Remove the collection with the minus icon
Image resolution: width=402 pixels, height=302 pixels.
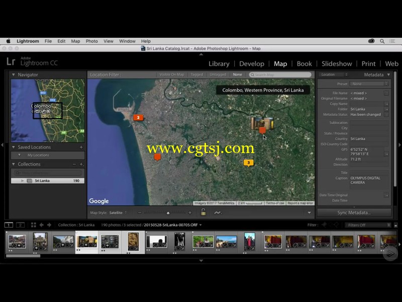[74, 164]
